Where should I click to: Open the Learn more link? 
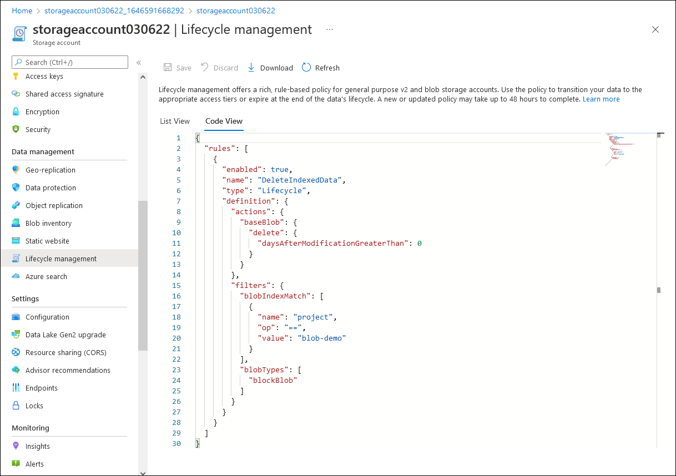coord(601,99)
